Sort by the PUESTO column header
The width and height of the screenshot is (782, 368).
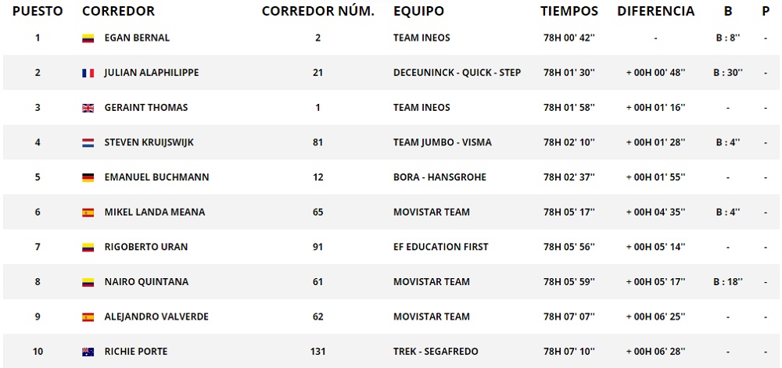(38, 12)
